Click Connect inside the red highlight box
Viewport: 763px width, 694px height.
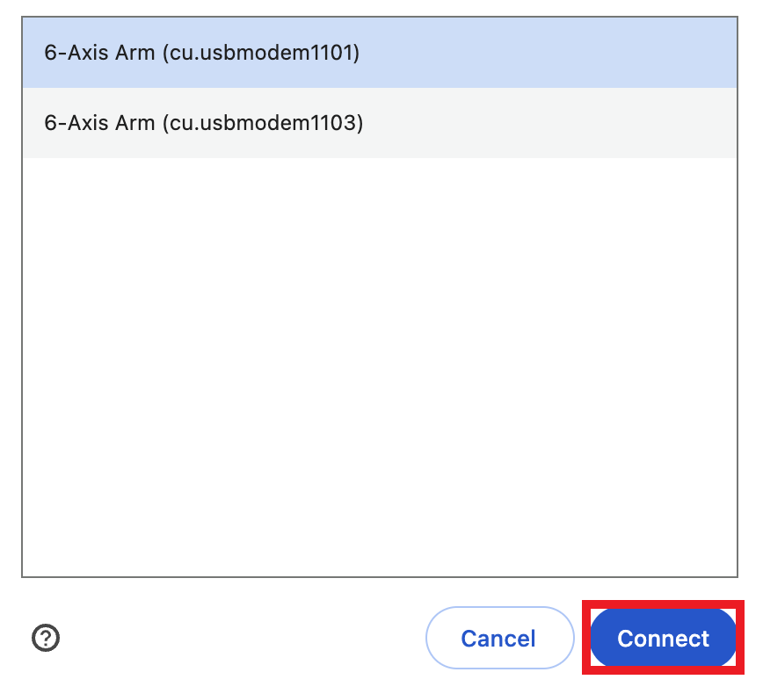coord(662,639)
